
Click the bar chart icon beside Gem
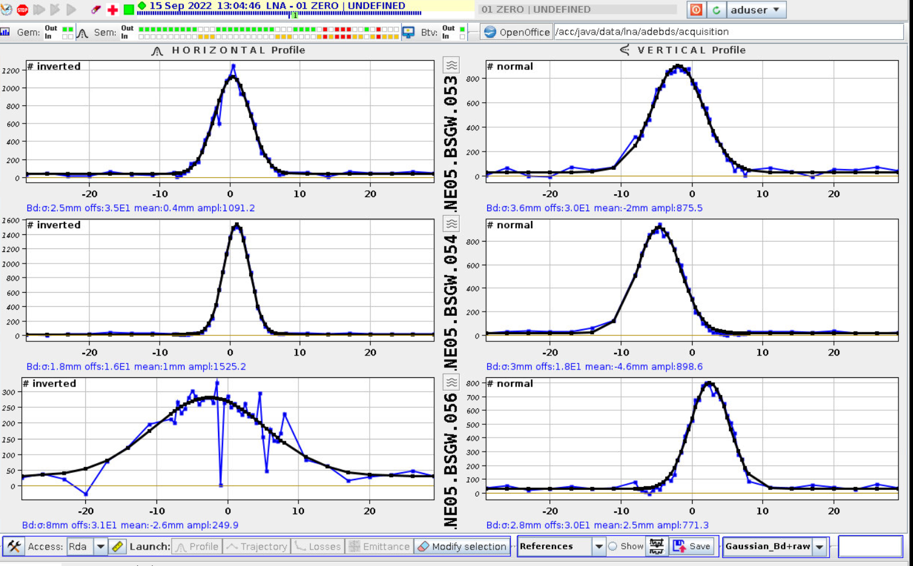tap(5, 32)
